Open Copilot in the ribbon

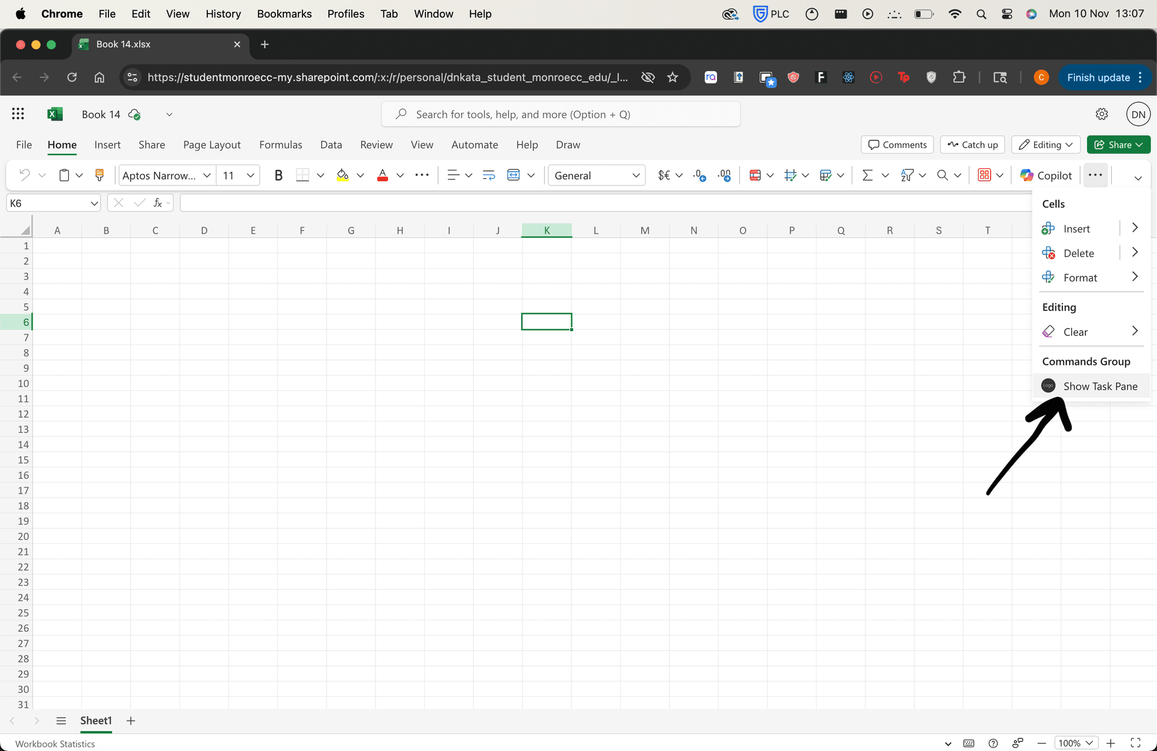[1046, 175]
